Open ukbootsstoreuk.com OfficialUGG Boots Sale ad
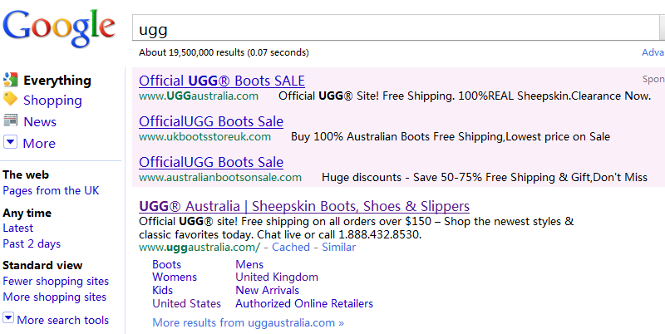Screen dimensions: 665x334 tap(211, 121)
